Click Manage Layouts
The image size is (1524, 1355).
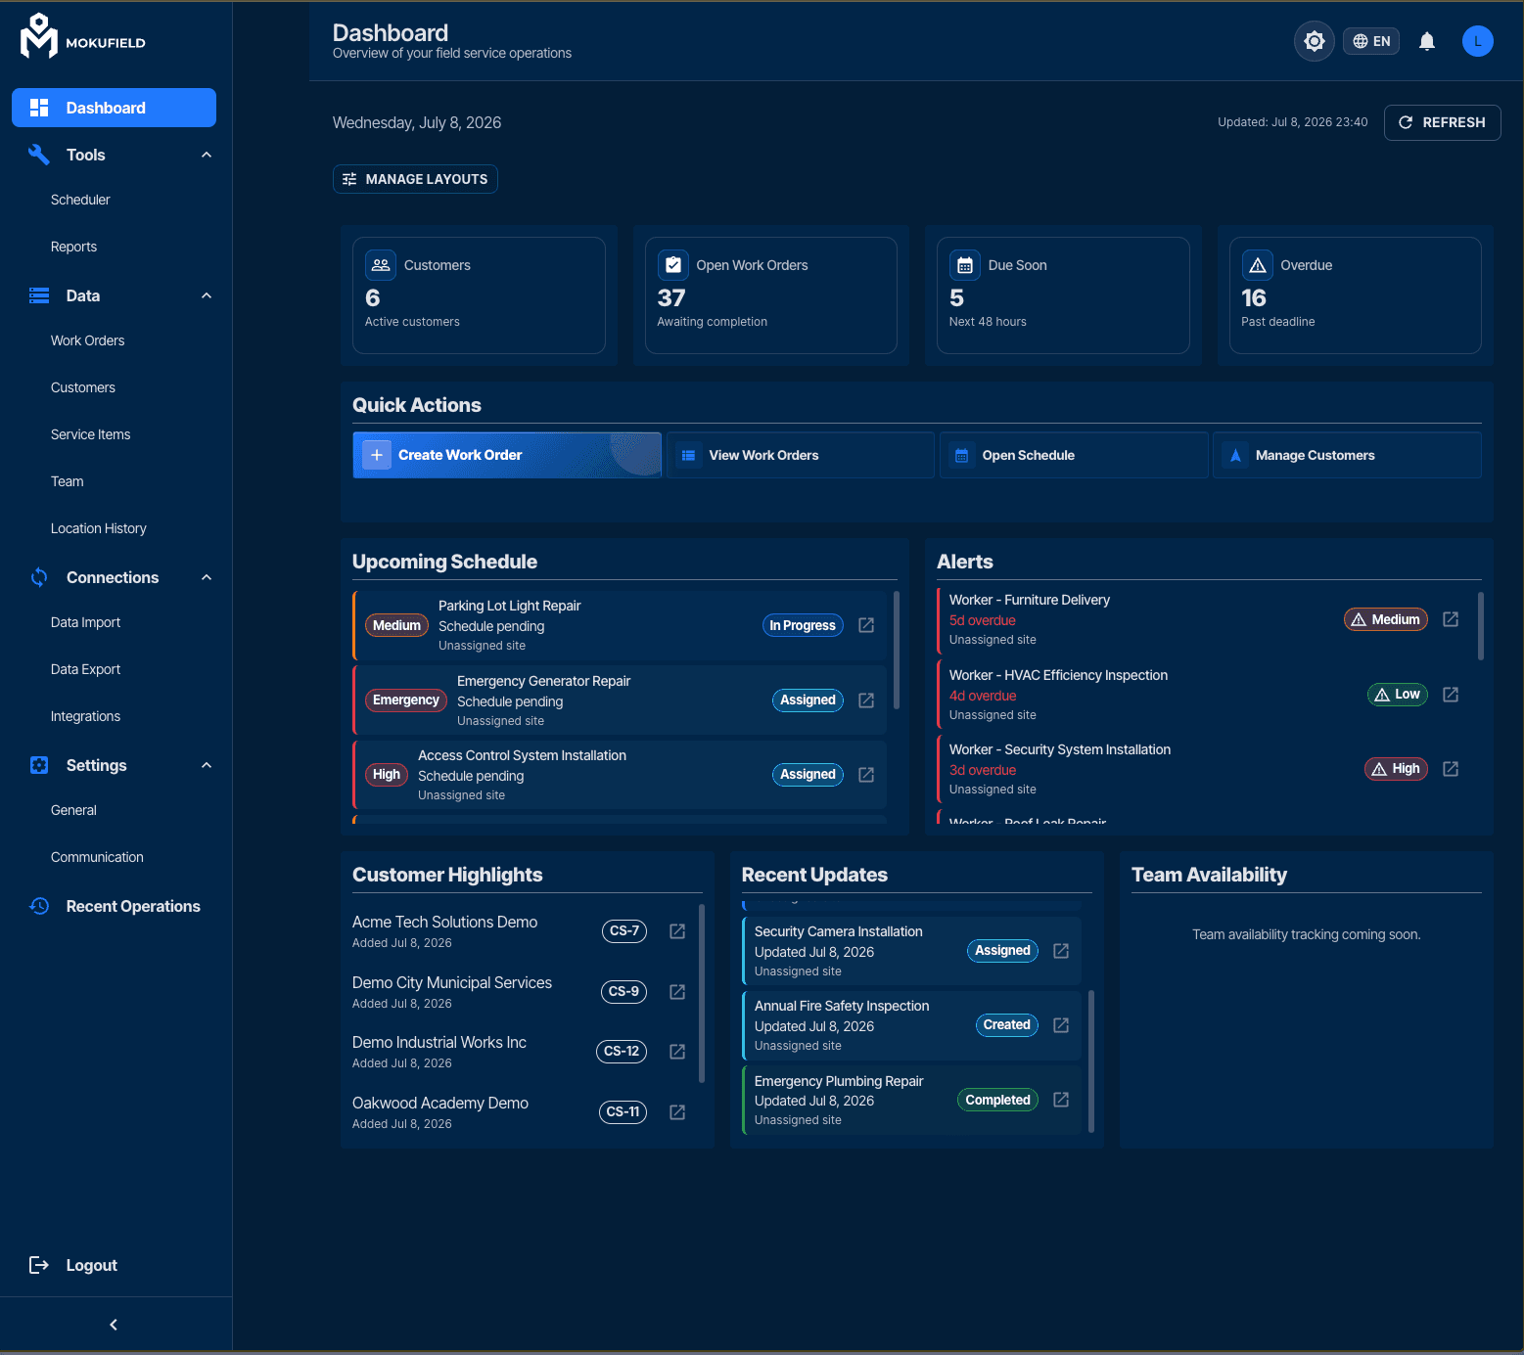pyautogui.click(x=415, y=179)
